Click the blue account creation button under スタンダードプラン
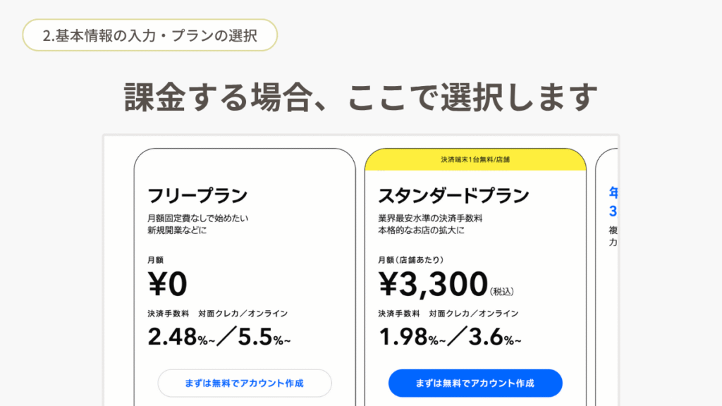This screenshot has height=406, width=722. coord(475,383)
